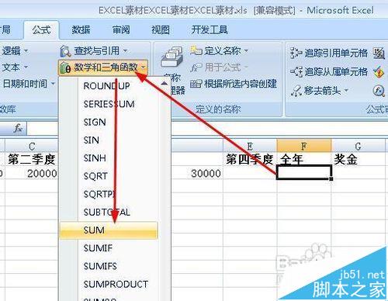
Task: Click the 根据所选内容创建 grid icon
Action: click(x=196, y=84)
